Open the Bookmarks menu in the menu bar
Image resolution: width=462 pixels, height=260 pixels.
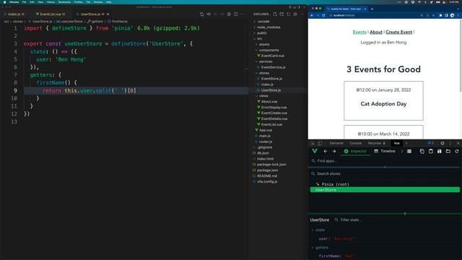point(64,2)
